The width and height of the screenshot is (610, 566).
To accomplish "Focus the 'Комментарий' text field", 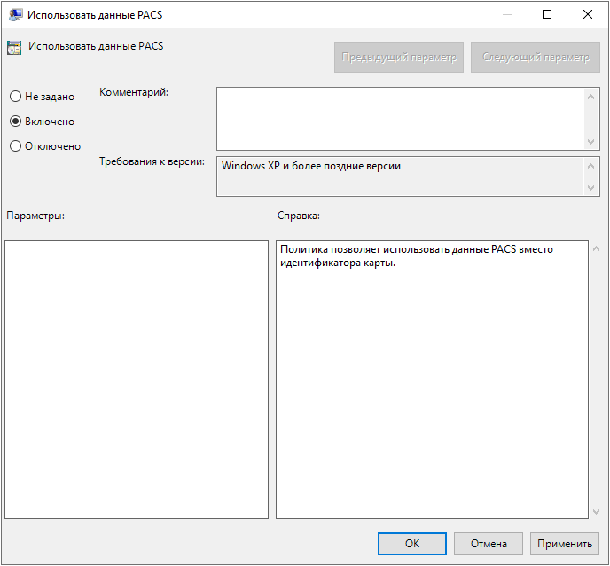I will point(400,118).
